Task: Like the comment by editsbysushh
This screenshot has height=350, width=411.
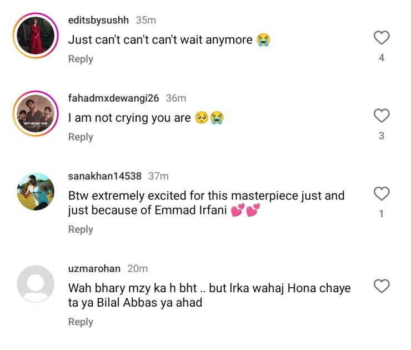Action: [381, 38]
